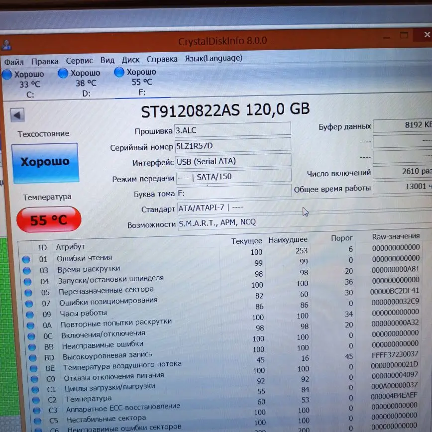Click the Наихудшее column header

[288, 240]
